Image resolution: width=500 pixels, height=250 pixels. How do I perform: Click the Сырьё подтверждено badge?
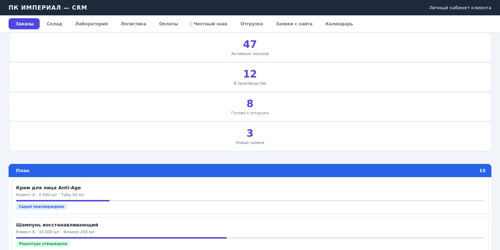[x=41, y=206]
